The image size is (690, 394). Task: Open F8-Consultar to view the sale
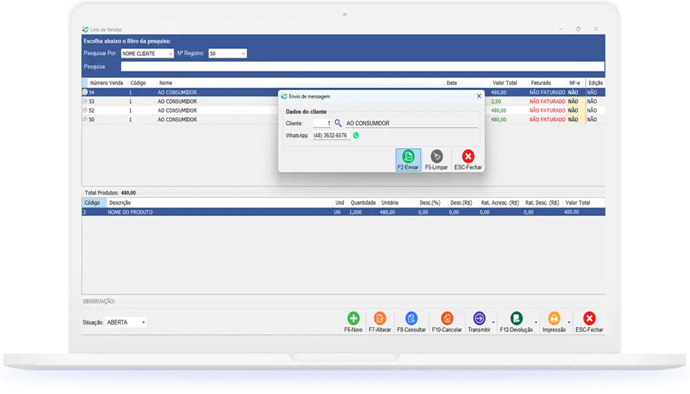point(411,318)
